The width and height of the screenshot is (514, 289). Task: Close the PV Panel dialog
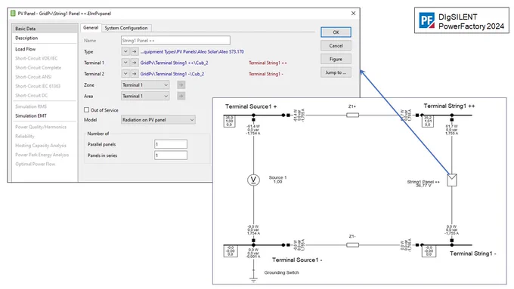[353, 14]
